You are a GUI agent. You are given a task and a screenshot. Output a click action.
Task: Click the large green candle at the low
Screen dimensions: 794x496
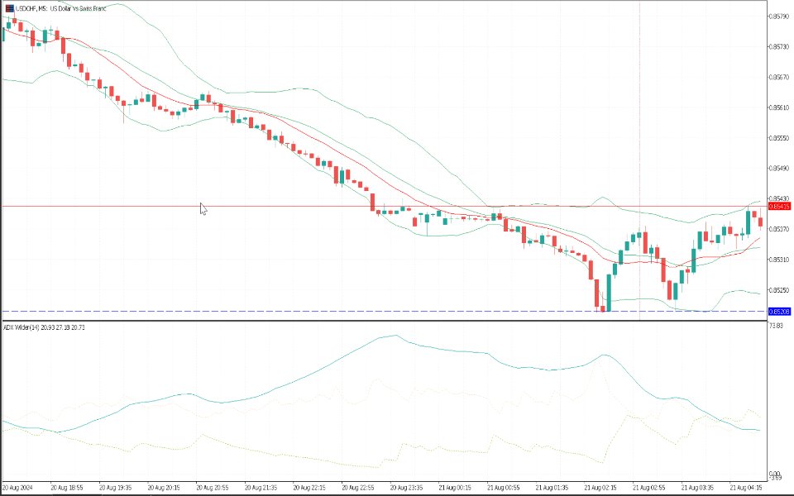pyautogui.click(x=609, y=293)
